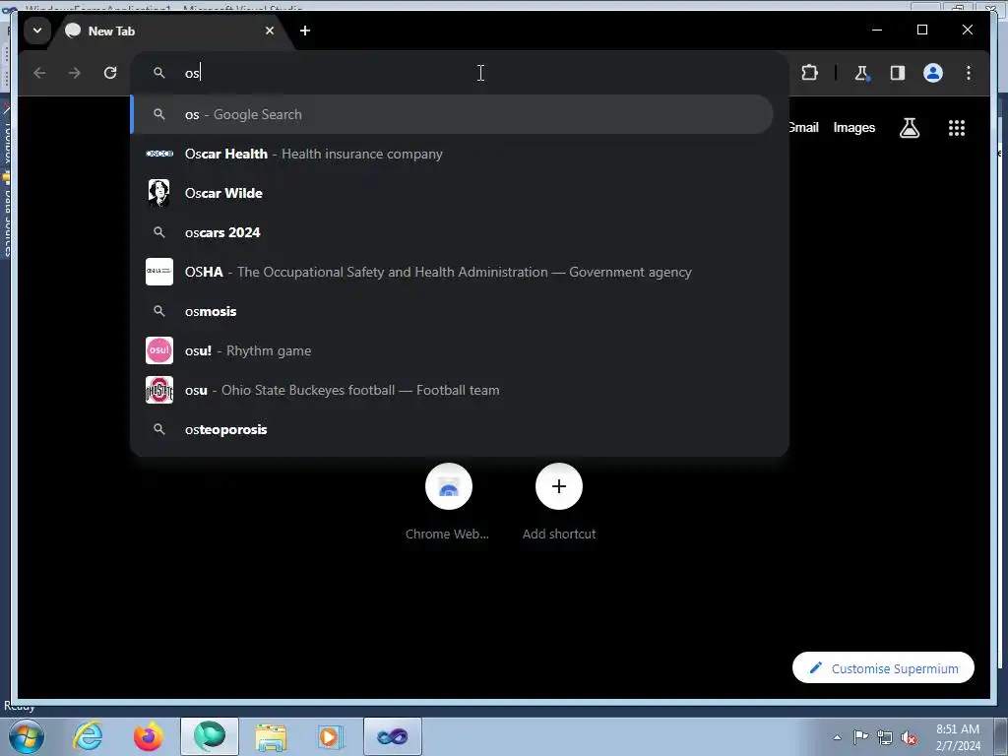The image size is (1008, 756).
Task: Choose Oscar Health suggestion
Action: 452,154
